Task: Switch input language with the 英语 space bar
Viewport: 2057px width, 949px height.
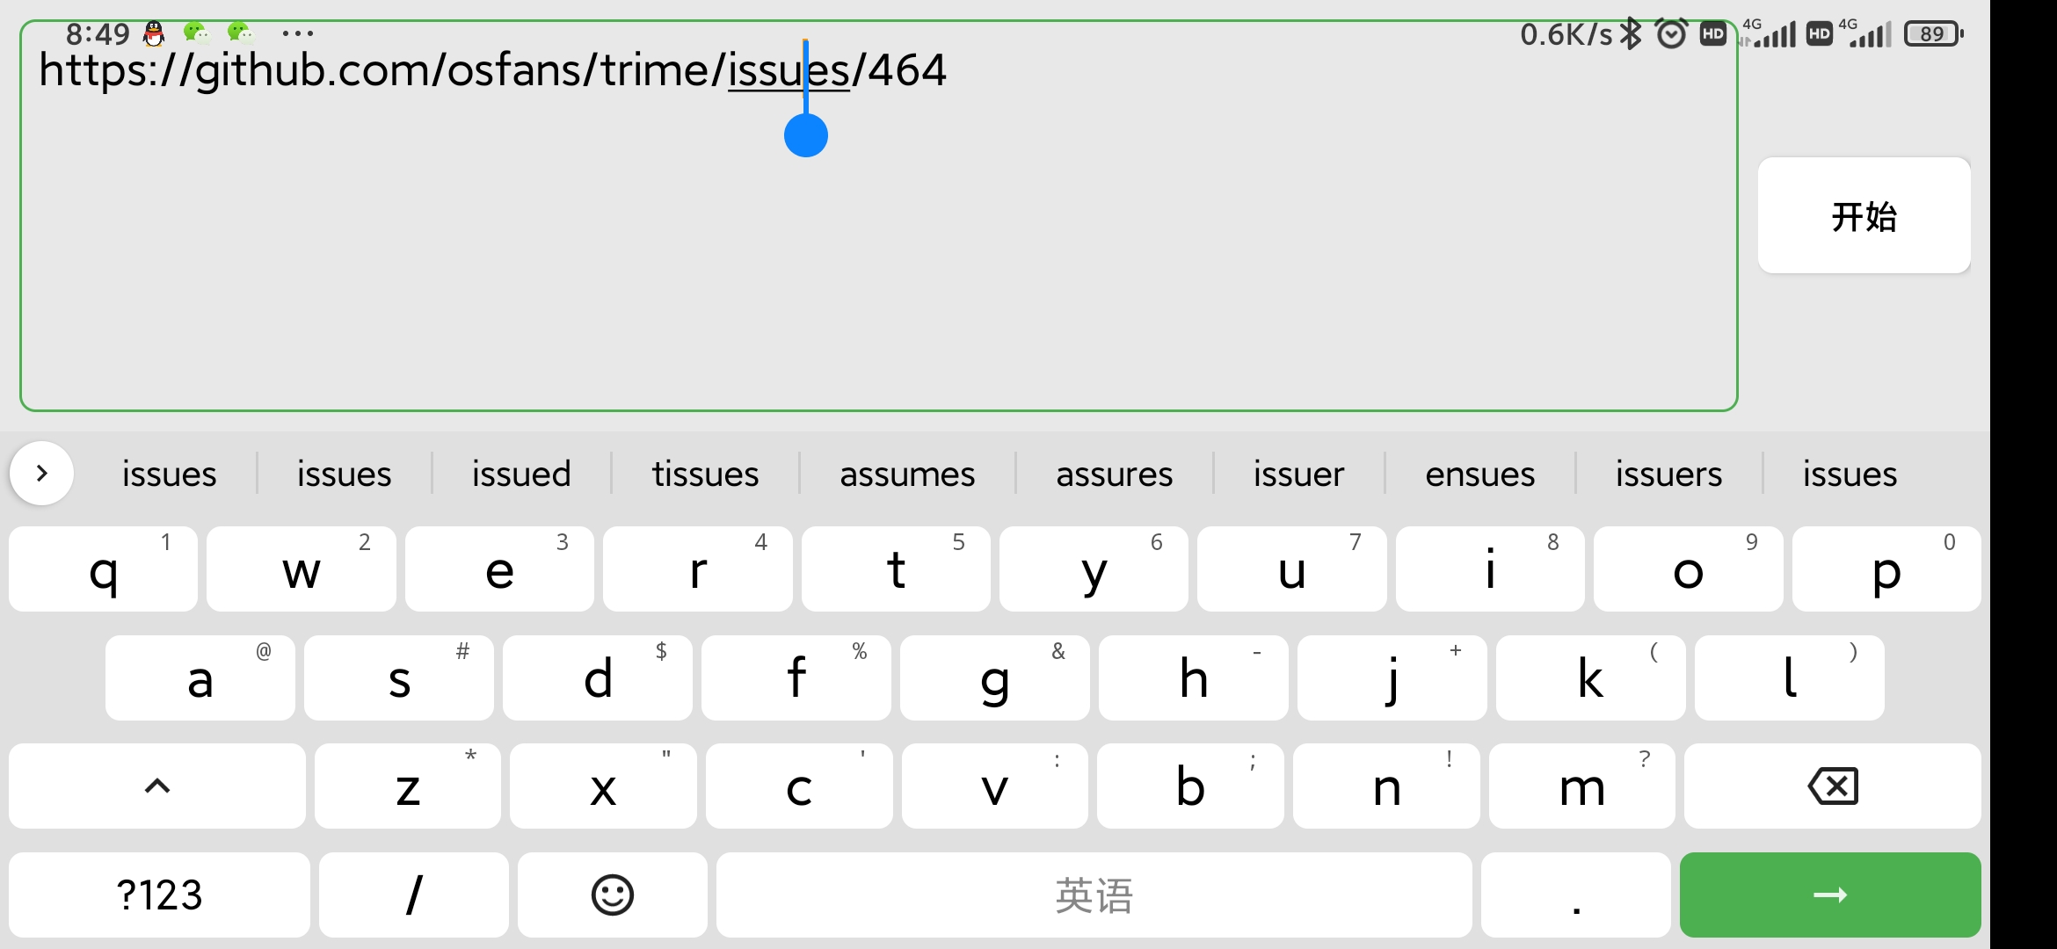Action: tap(1093, 895)
